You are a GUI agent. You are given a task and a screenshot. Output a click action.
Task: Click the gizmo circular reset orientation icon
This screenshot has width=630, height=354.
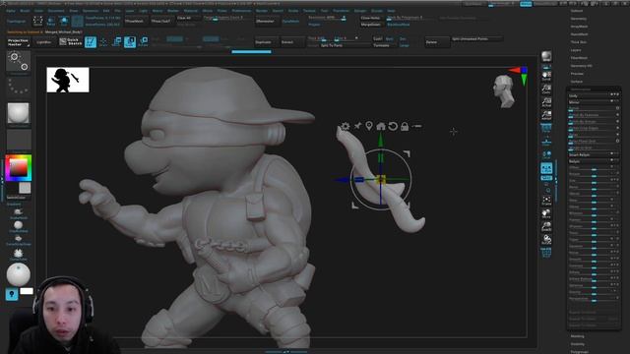393,127
